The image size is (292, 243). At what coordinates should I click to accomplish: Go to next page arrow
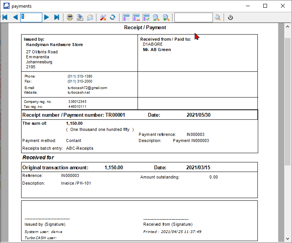click(46, 17)
